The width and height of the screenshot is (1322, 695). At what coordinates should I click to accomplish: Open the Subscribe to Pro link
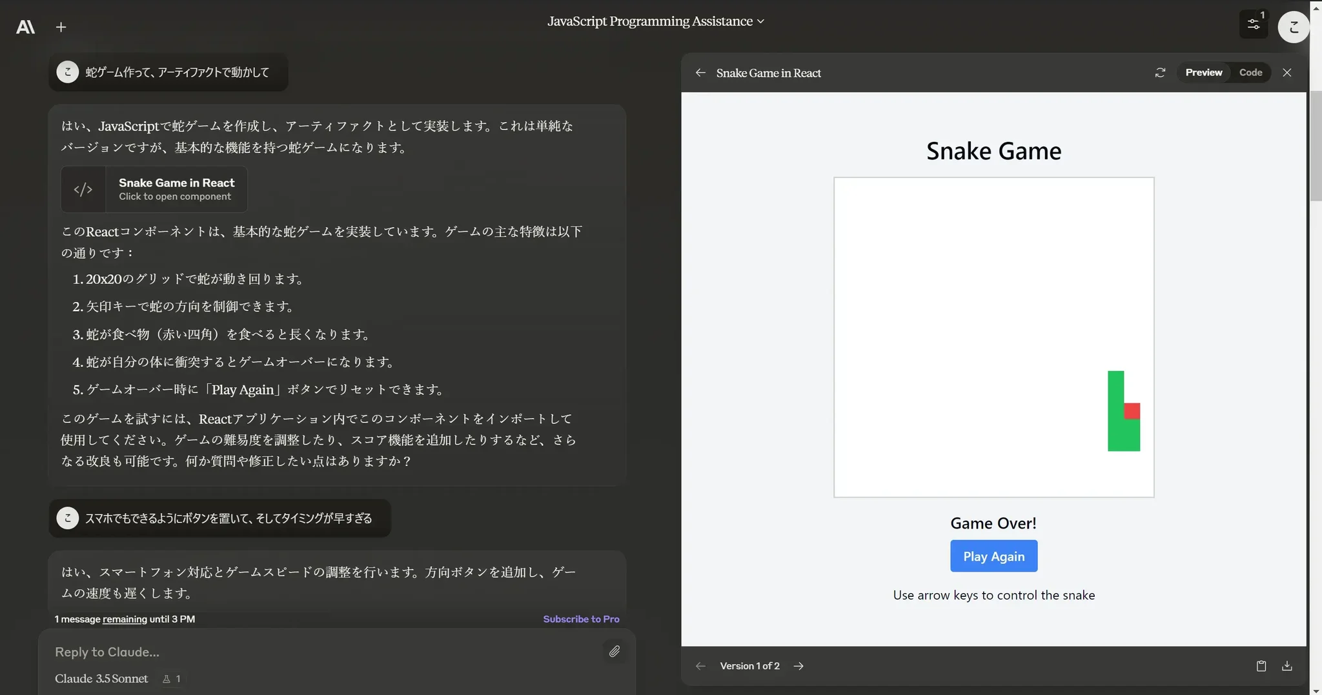tap(581, 619)
